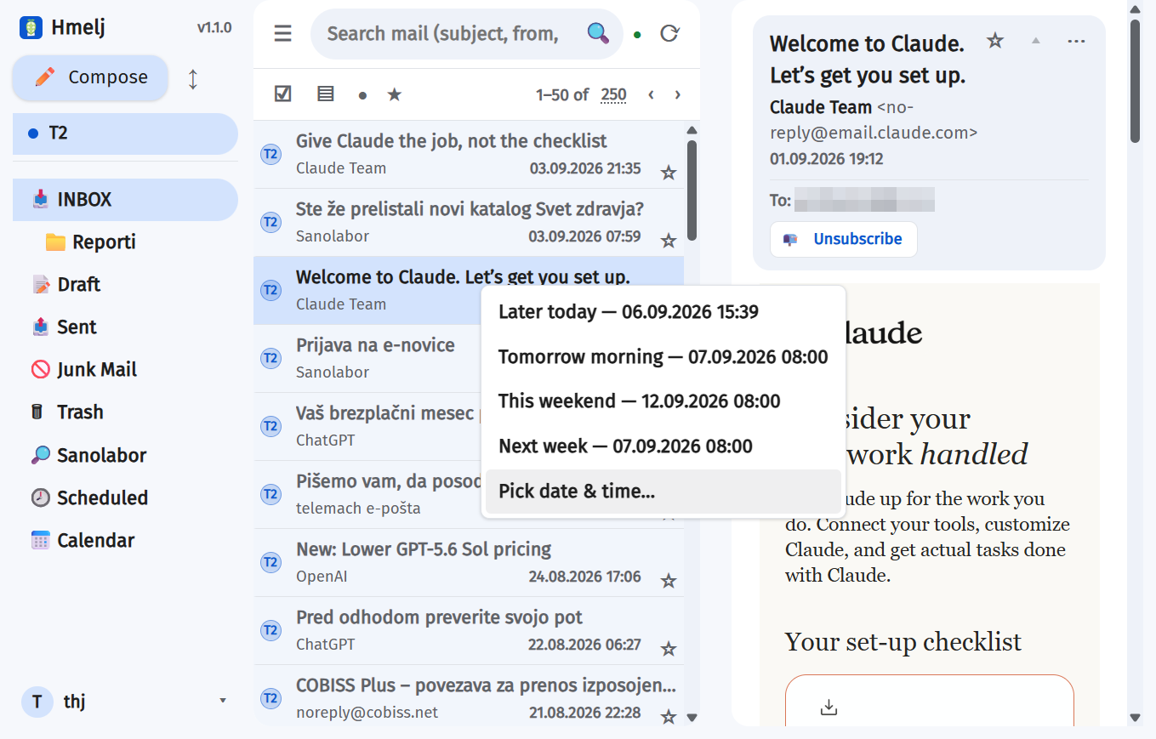The width and height of the screenshot is (1156, 739).
Task: Click the message list scrollbar thumb
Action: tap(692, 190)
